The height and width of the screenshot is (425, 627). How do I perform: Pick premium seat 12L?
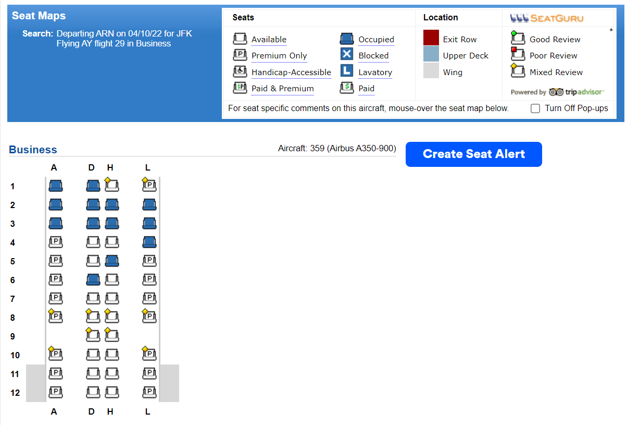coord(149,392)
